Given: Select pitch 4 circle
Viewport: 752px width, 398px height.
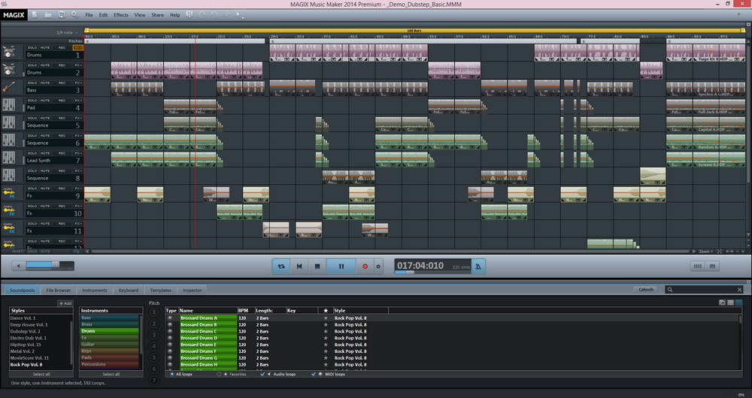Looking at the screenshot, I should click(x=154, y=345).
